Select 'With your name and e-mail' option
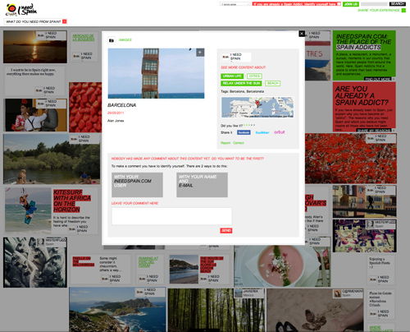This screenshot has height=332, width=410. point(202,185)
